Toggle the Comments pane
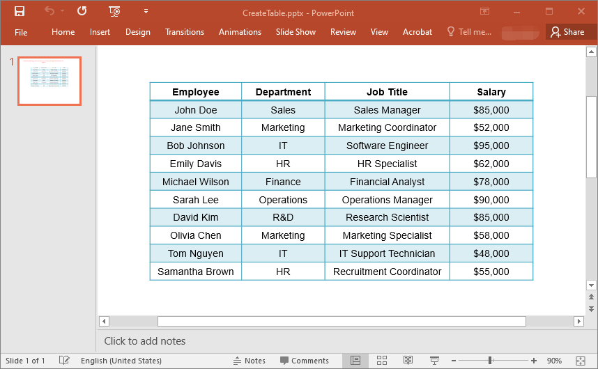598x369 pixels. (305, 361)
